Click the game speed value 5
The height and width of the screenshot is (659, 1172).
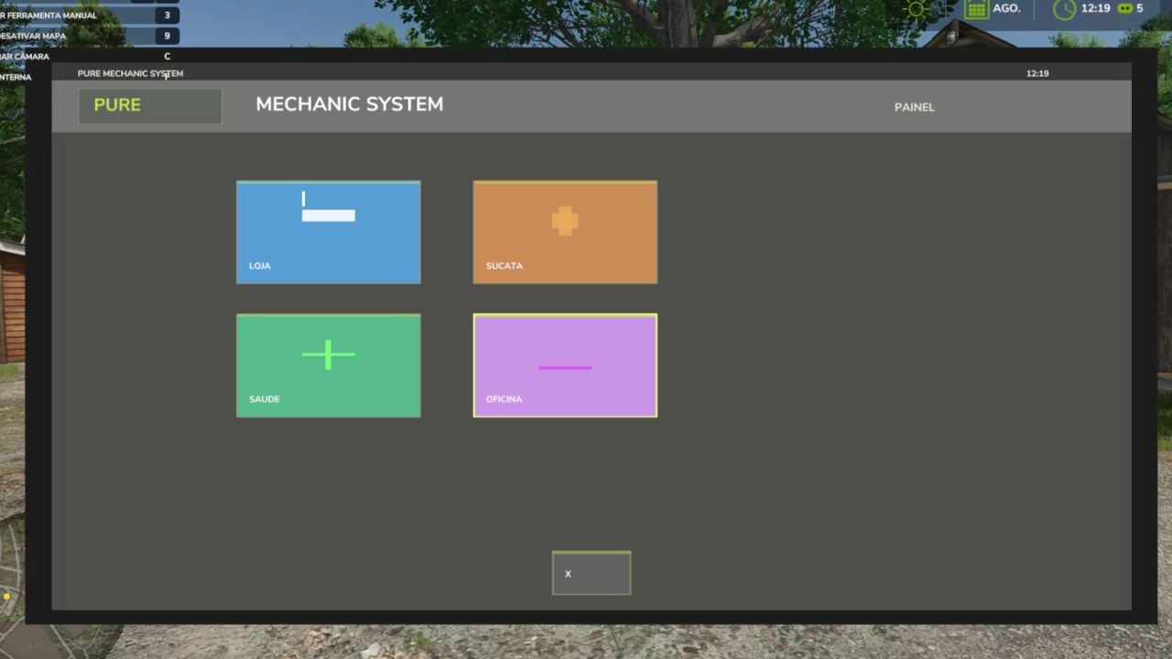click(1138, 8)
